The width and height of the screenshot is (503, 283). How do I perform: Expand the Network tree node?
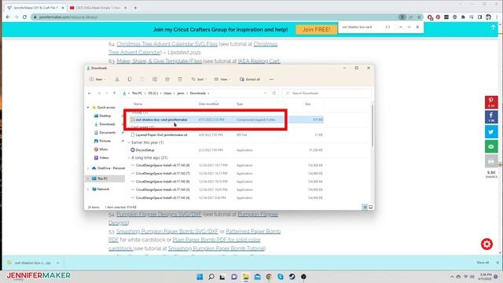point(88,189)
